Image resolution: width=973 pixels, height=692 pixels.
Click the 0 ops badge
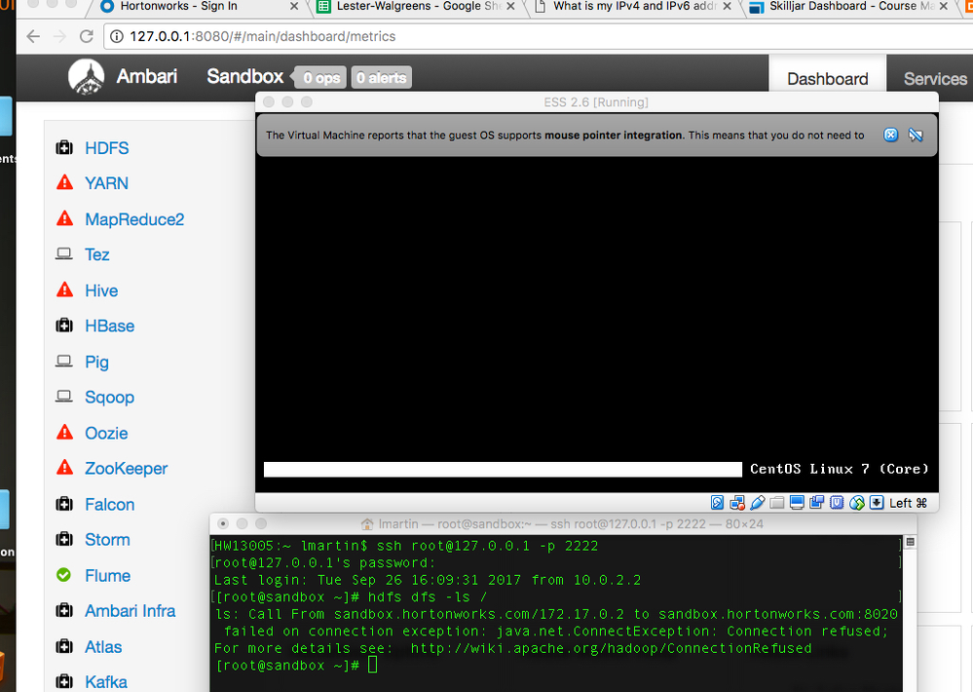pyautogui.click(x=320, y=78)
